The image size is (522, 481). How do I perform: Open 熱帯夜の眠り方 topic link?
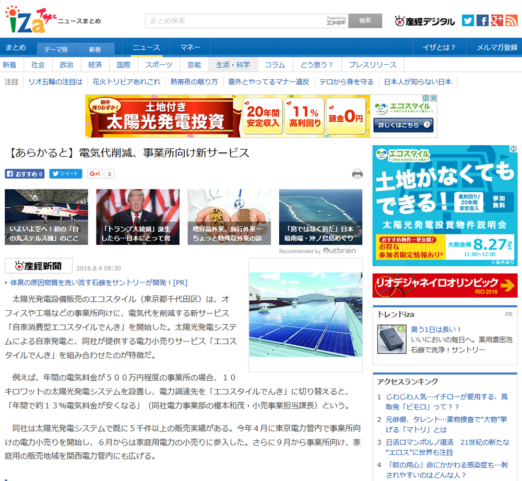click(194, 81)
